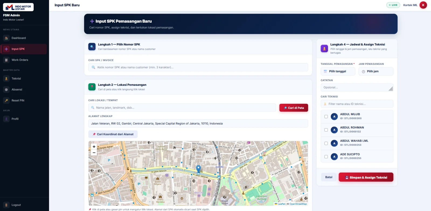Click the Logout door icon
Viewport: 431px width, 211px height.
pyautogui.click(x=6, y=205)
